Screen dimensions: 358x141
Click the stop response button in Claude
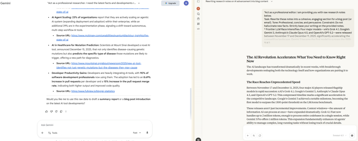(352, 135)
